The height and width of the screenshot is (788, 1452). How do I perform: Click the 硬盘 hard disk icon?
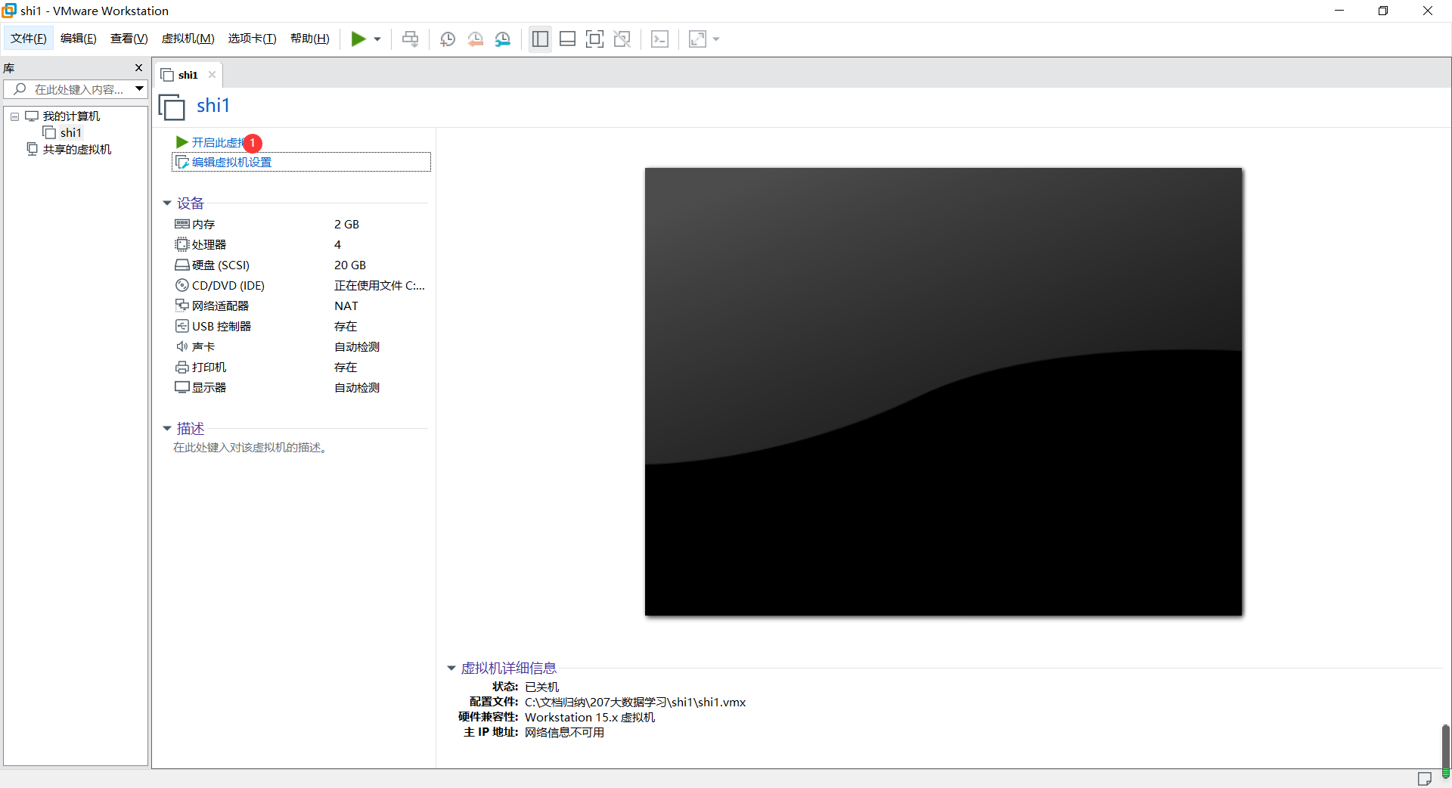tap(182, 265)
